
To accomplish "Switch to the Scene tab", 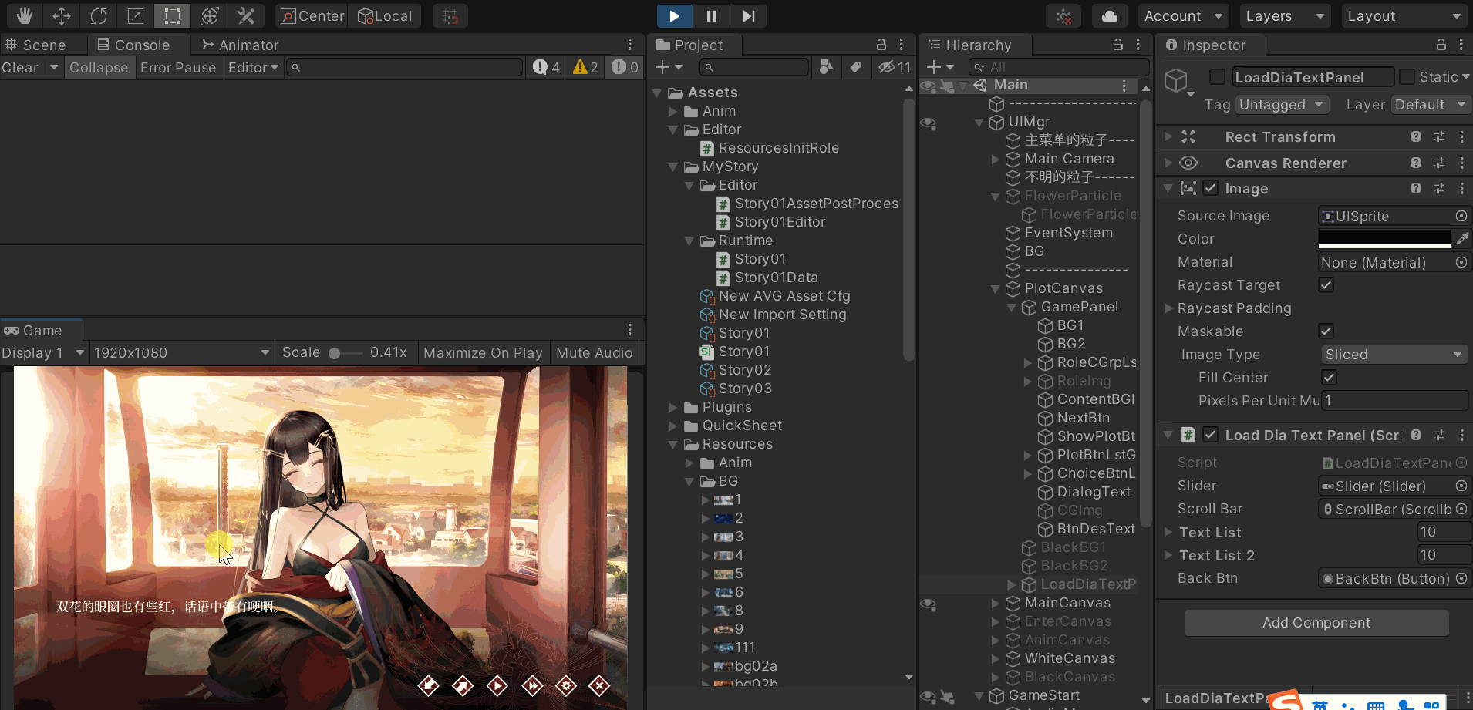I will pyautogui.click(x=36, y=45).
